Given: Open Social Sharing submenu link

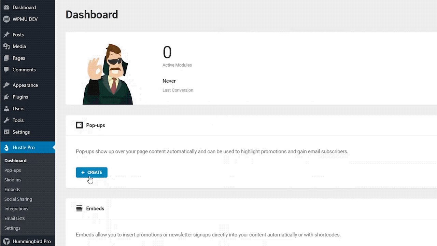Looking at the screenshot, I should click(x=18, y=199).
